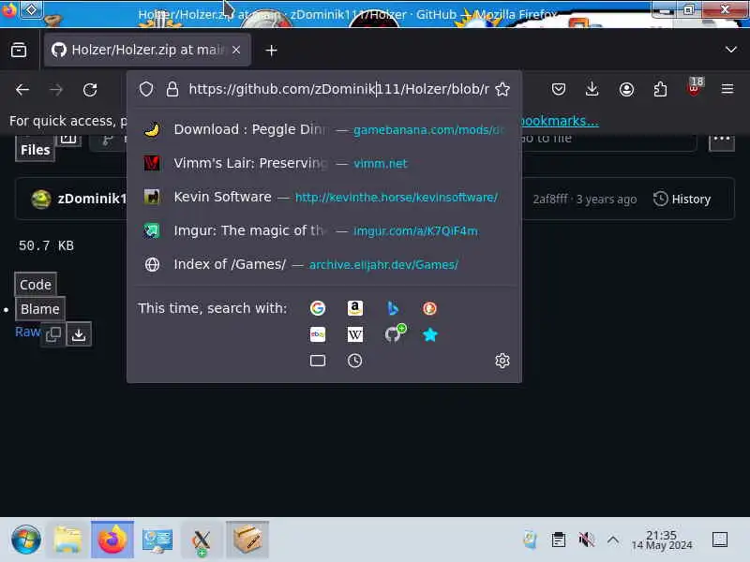This screenshot has width=750, height=562.
Task: Switch to the Blame view tab
Action: (x=40, y=309)
